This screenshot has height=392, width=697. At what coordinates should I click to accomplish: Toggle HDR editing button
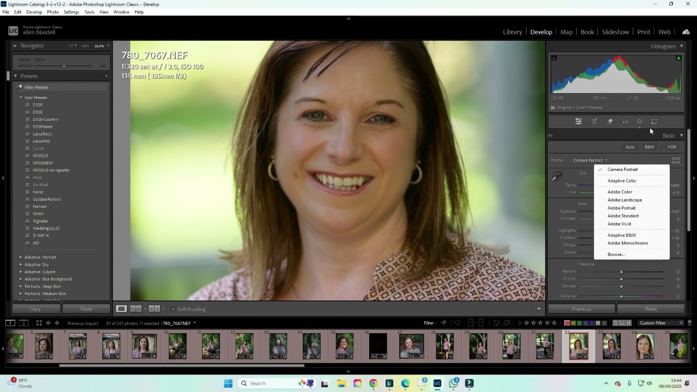tap(672, 147)
